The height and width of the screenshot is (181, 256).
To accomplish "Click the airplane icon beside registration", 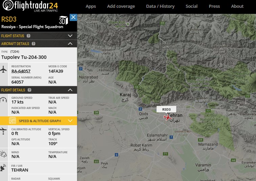I will pos(3,69).
